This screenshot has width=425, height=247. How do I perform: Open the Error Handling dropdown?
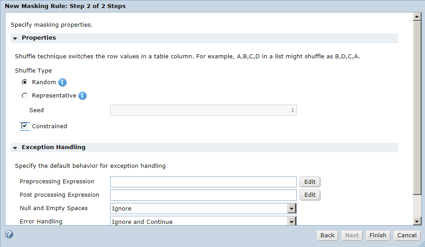(291, 222)
